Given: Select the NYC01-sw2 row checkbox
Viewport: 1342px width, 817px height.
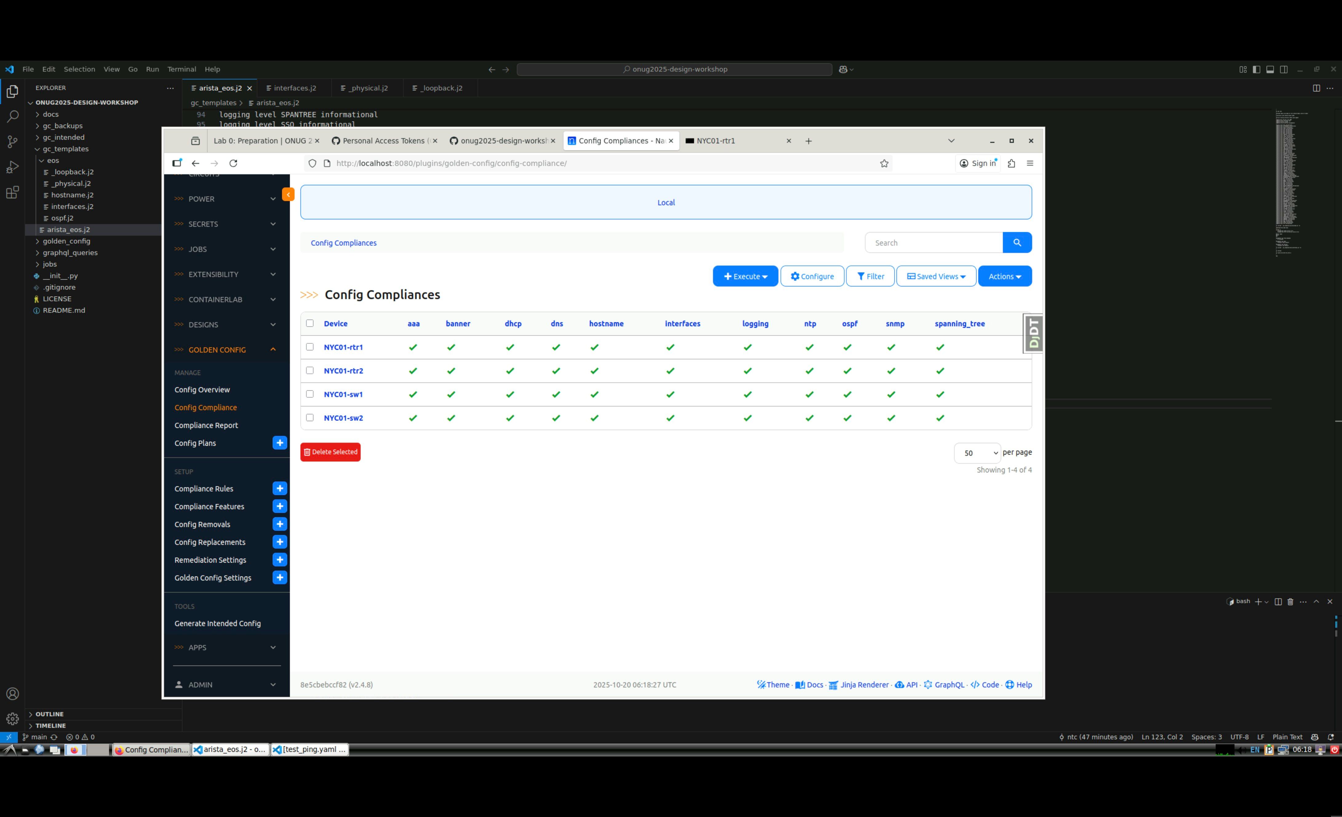Looking at the screenshot, I should [310, 418].
